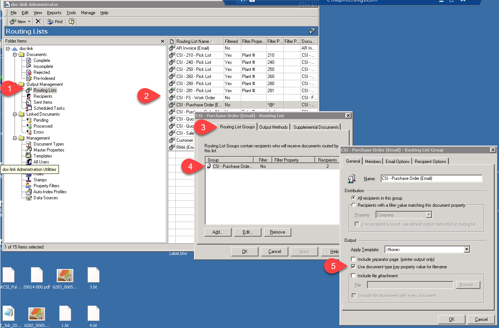Open the Pre-Indexed documents node

tap(44, 78)
